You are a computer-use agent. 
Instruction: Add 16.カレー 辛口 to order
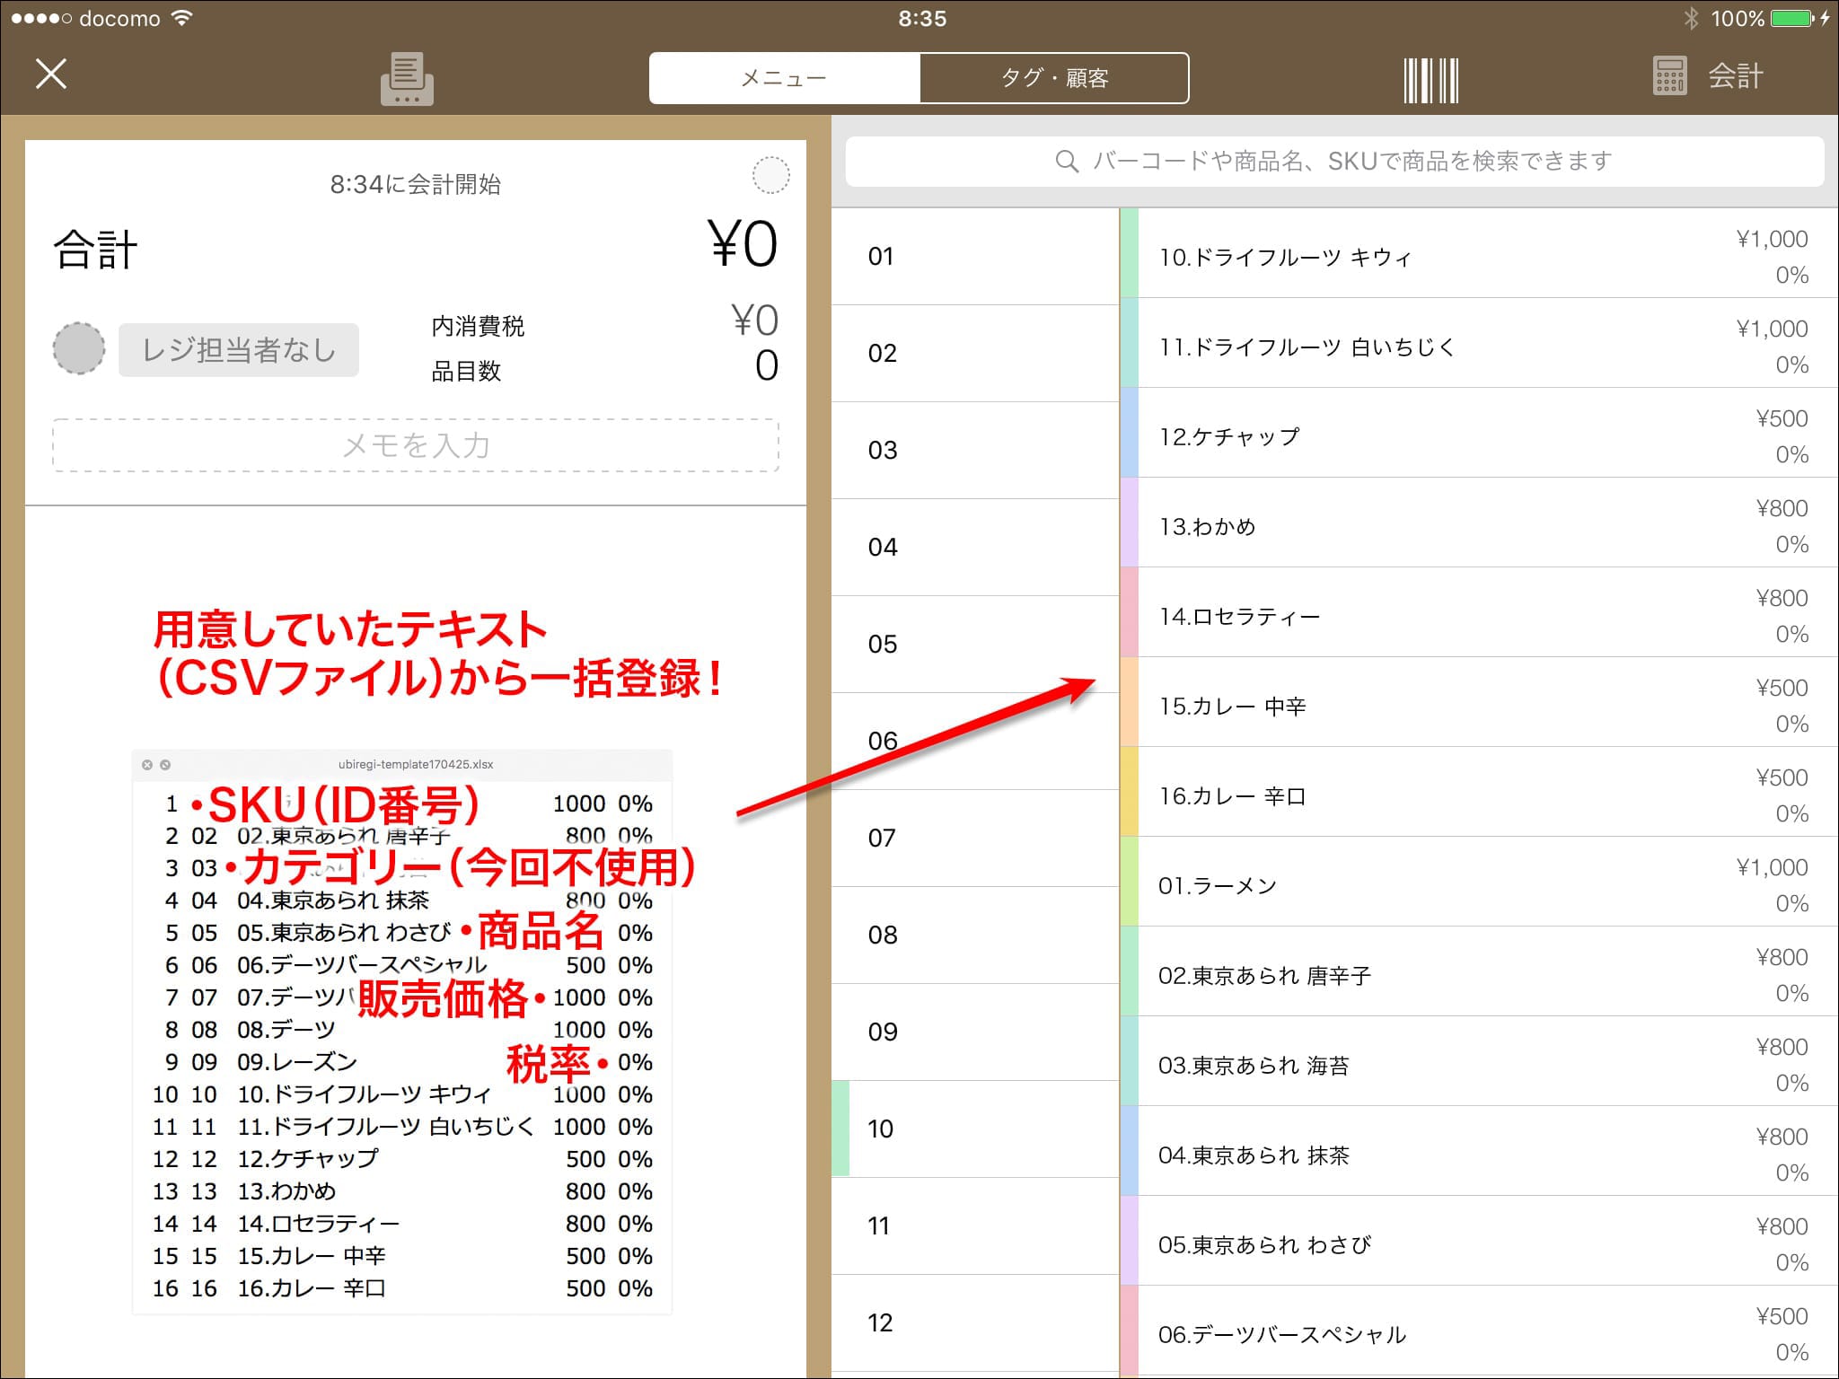click(1479, 792)
